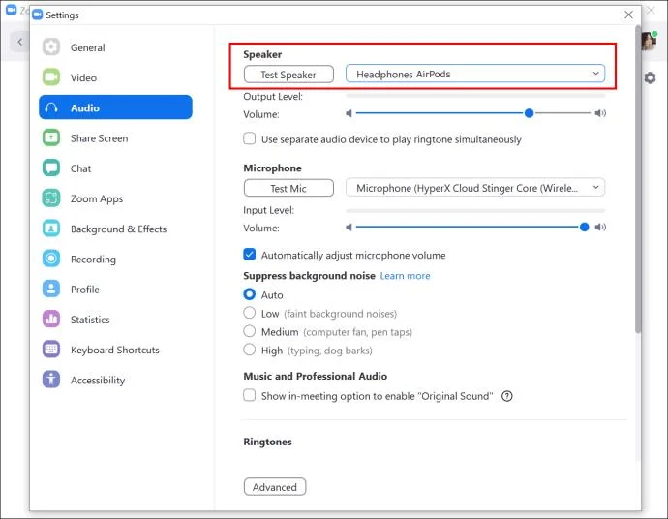Click the 'Output Level:' label
This screenshot has height=519, width=668.
click(x=273, y=97)
